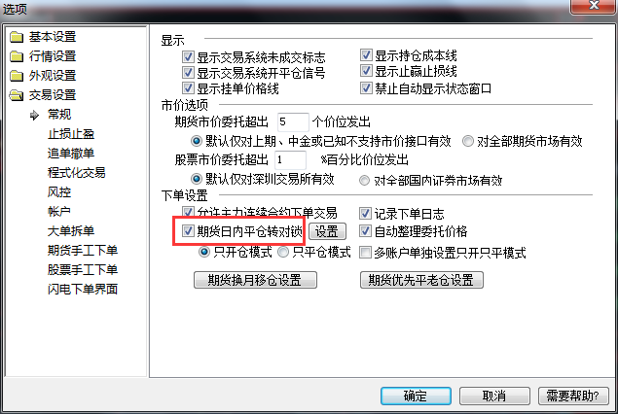This screenshot has height=414, width=618.
Task: Click the 期货市价委托超出 value field
Action: point(293,122)
